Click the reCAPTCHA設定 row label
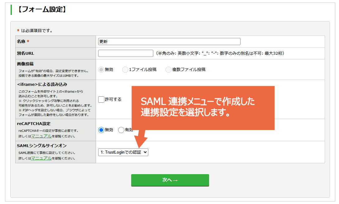This screenshot has height=204, width=339. click(x=34, y=124)
